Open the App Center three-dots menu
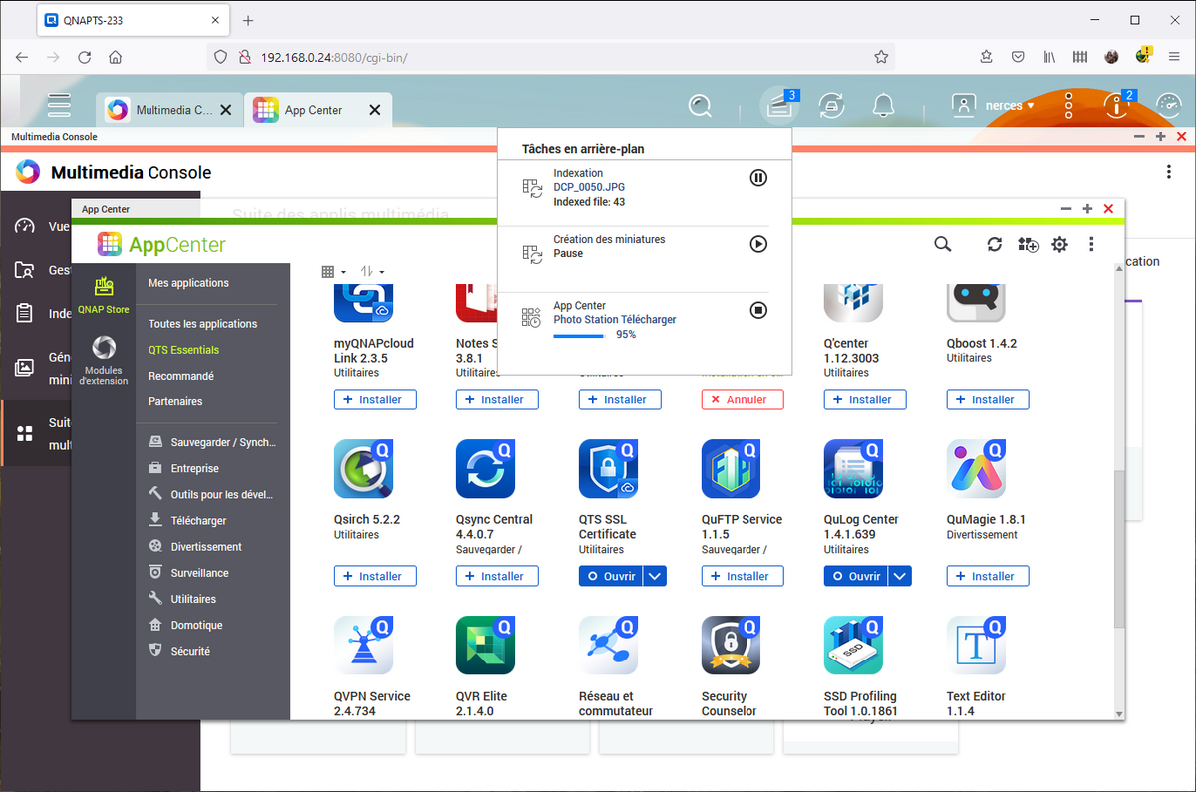The image size is (1196, 792). coord(1092,244)
